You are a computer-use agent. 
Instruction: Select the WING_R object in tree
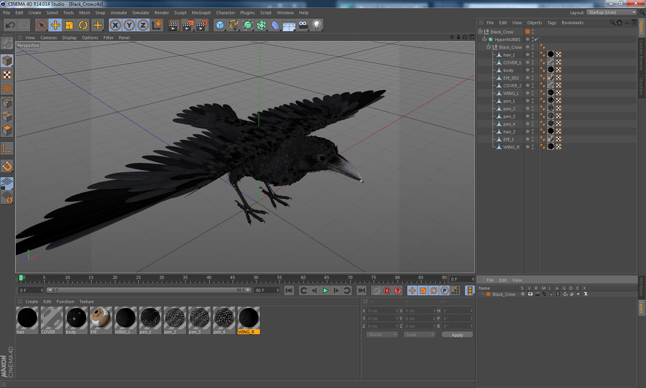(511, 147)
